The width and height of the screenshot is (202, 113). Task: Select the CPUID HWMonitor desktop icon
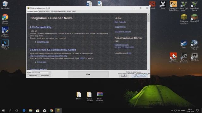[x=173, y=57]
